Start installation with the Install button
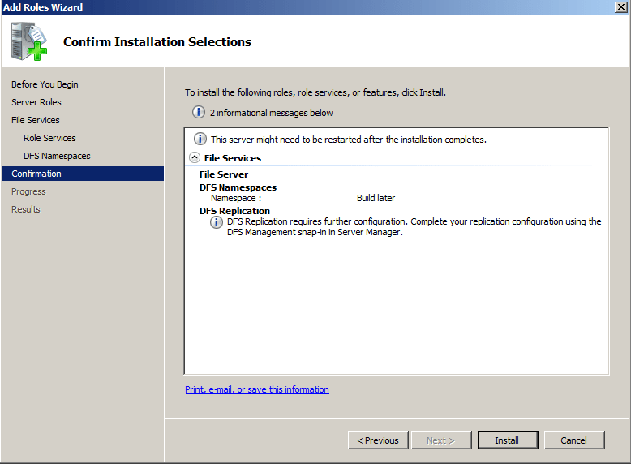This screenshot has height=464, width=631. tap(507, 440)
